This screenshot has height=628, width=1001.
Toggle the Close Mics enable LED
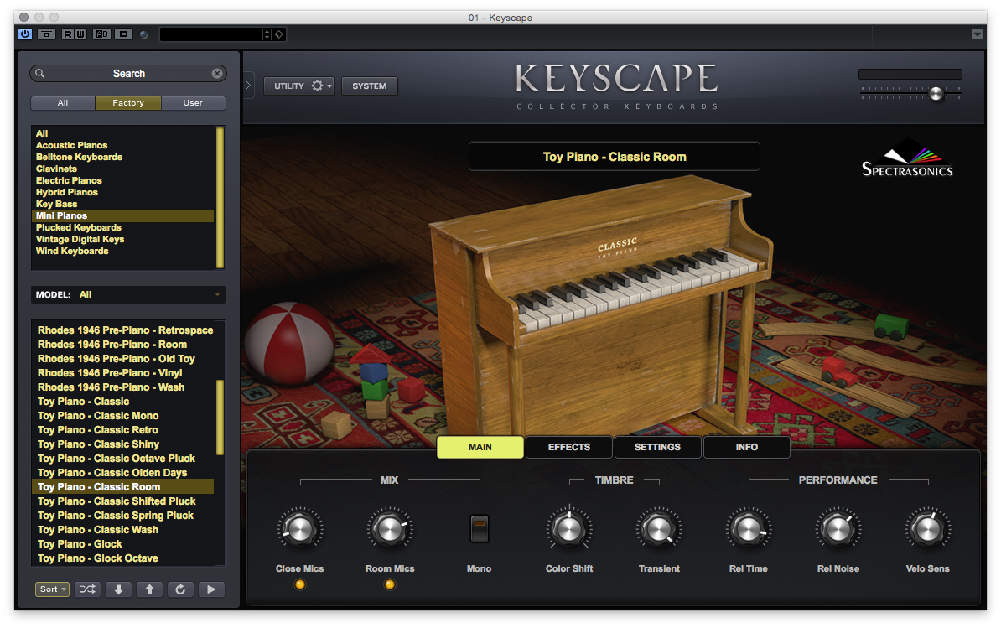(x=299, y=584)
